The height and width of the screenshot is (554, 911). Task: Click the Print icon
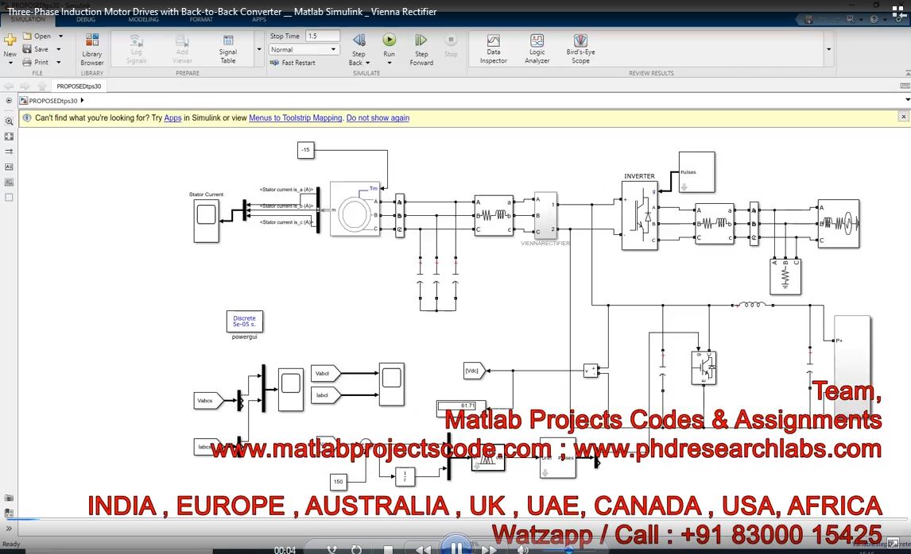[27, 62]
